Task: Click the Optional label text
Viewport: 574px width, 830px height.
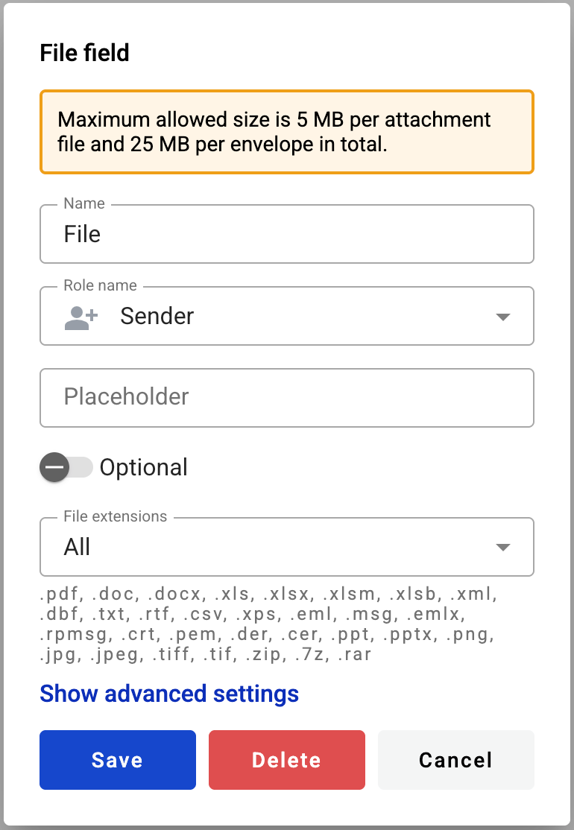Action: (144, 467)
